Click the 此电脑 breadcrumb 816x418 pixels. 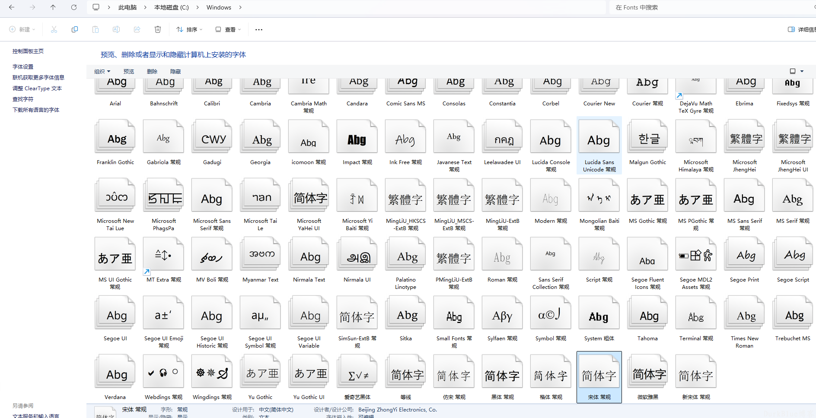pos(127,7)
